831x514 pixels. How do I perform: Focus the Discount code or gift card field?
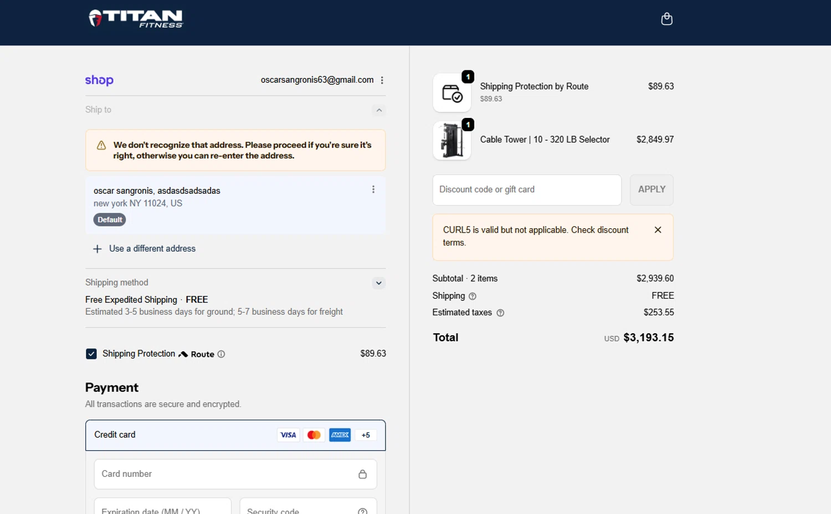[527, 190]
